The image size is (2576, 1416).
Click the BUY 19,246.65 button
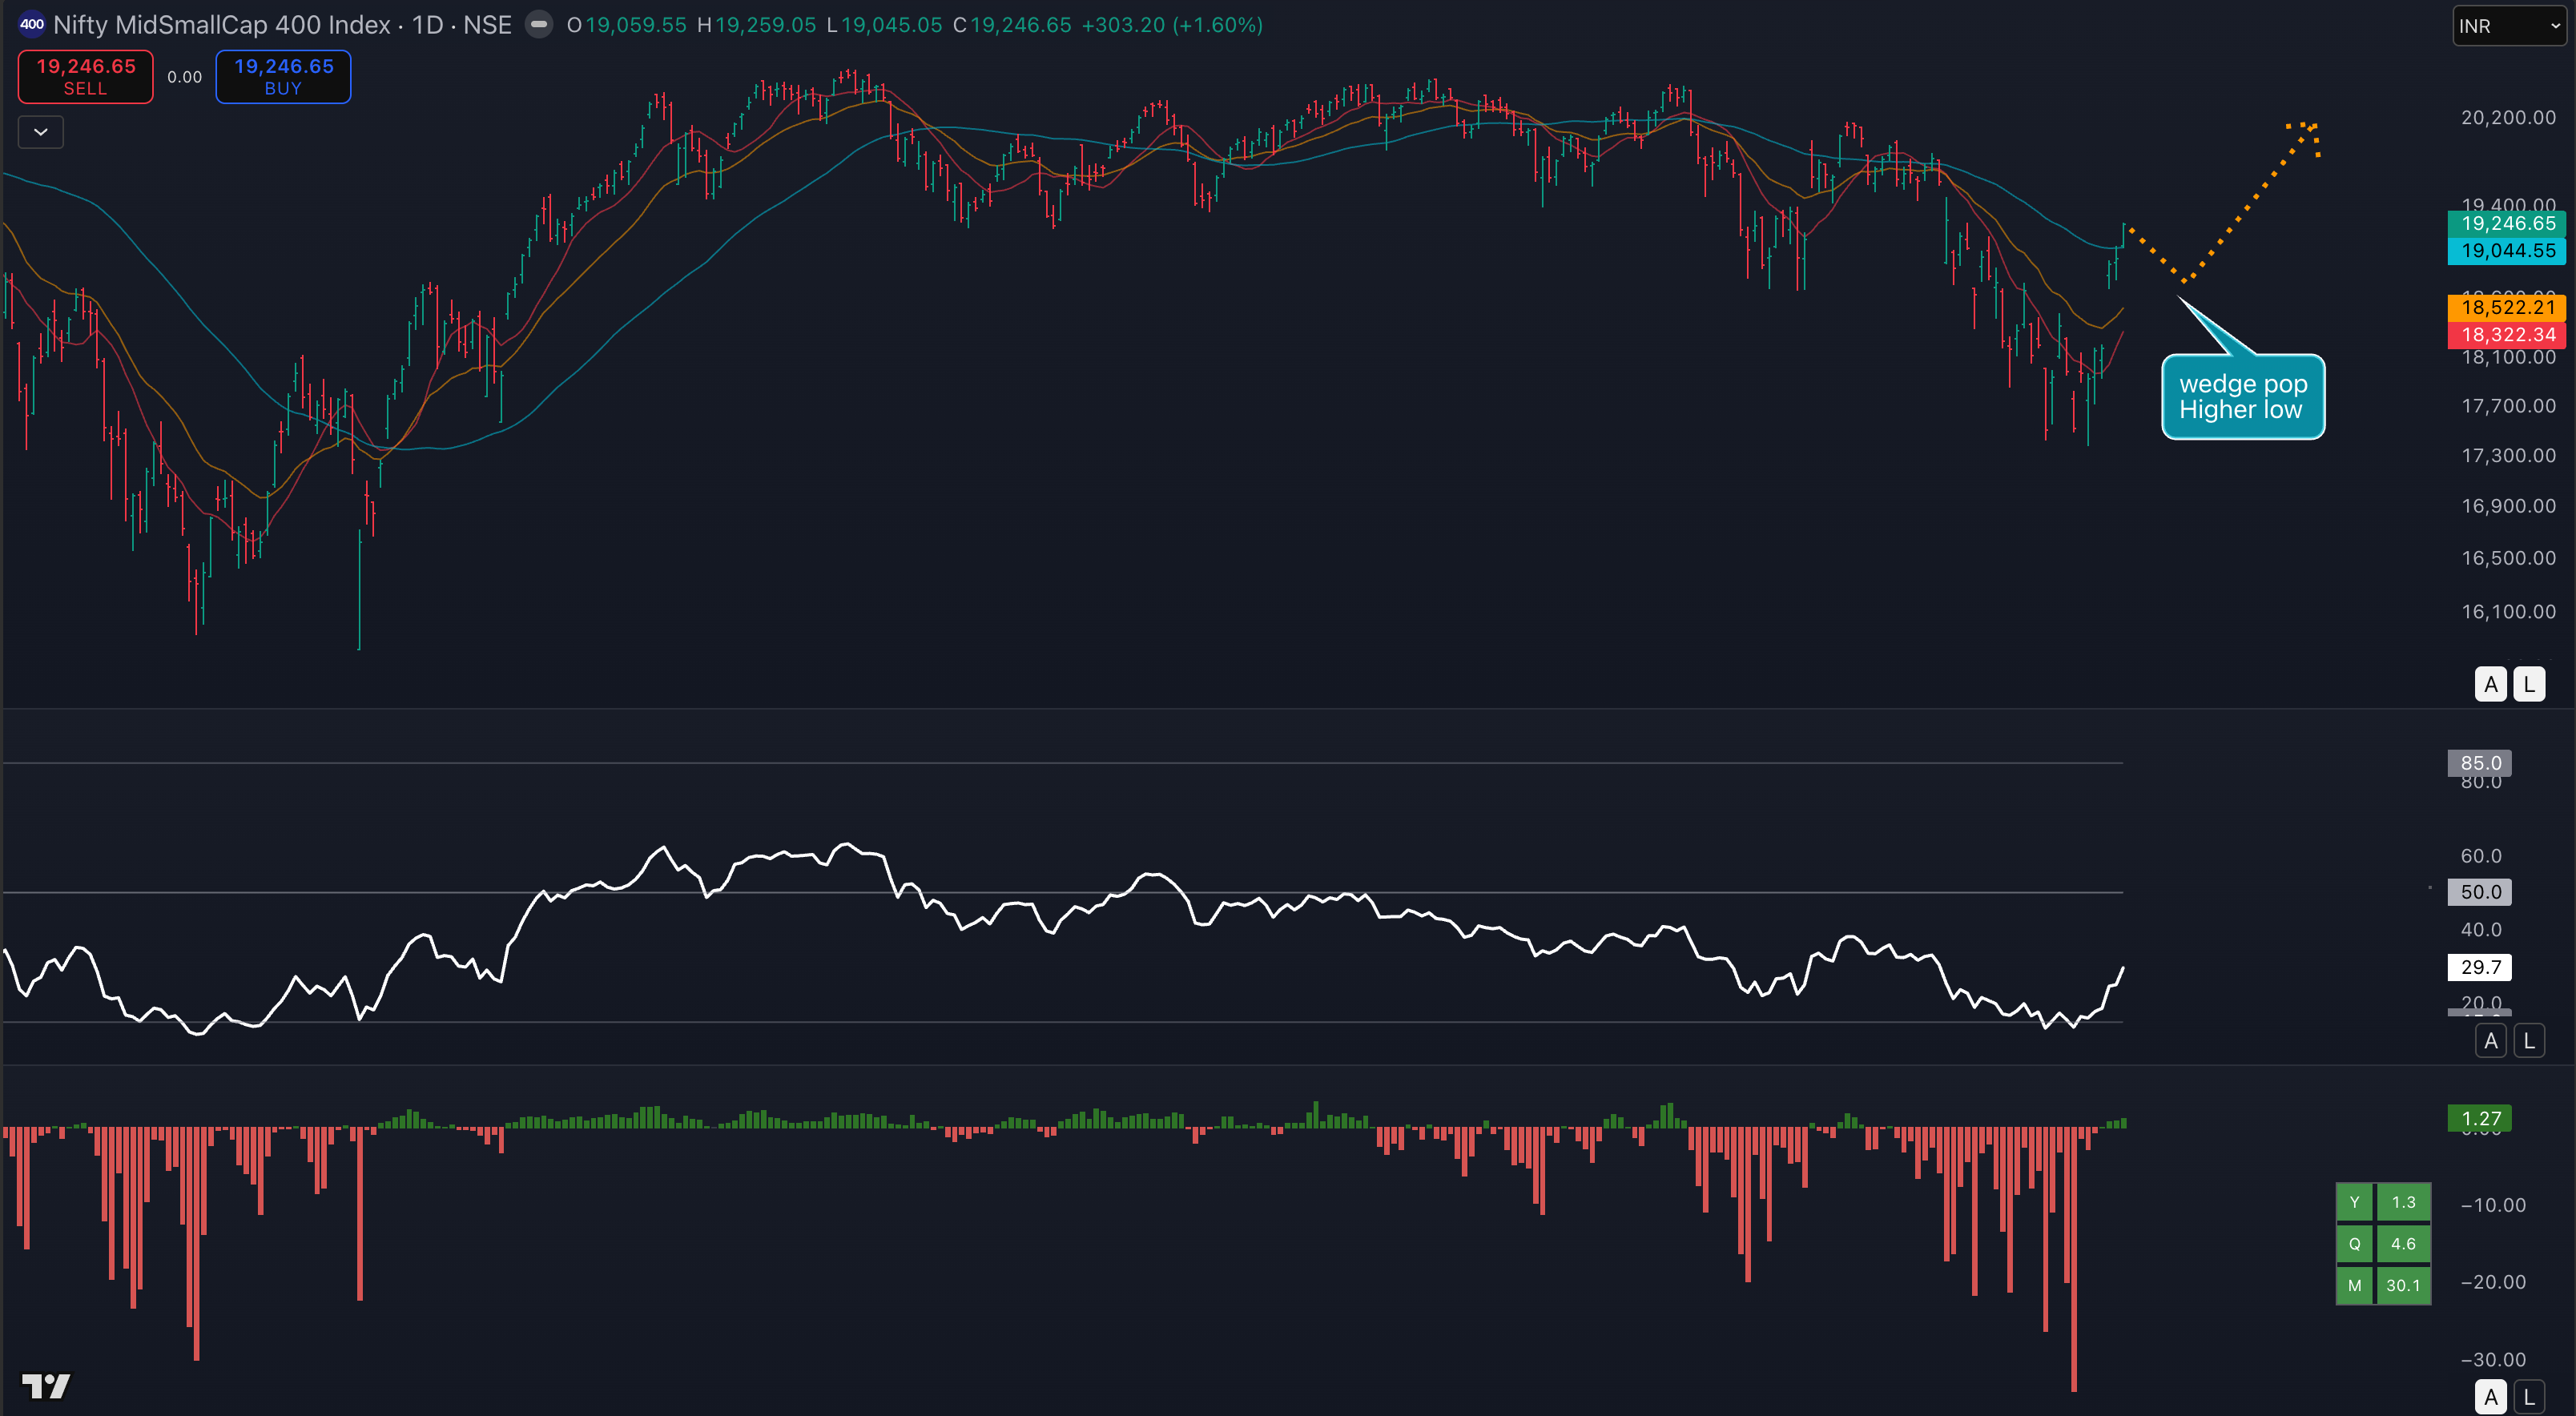[283, 76]
